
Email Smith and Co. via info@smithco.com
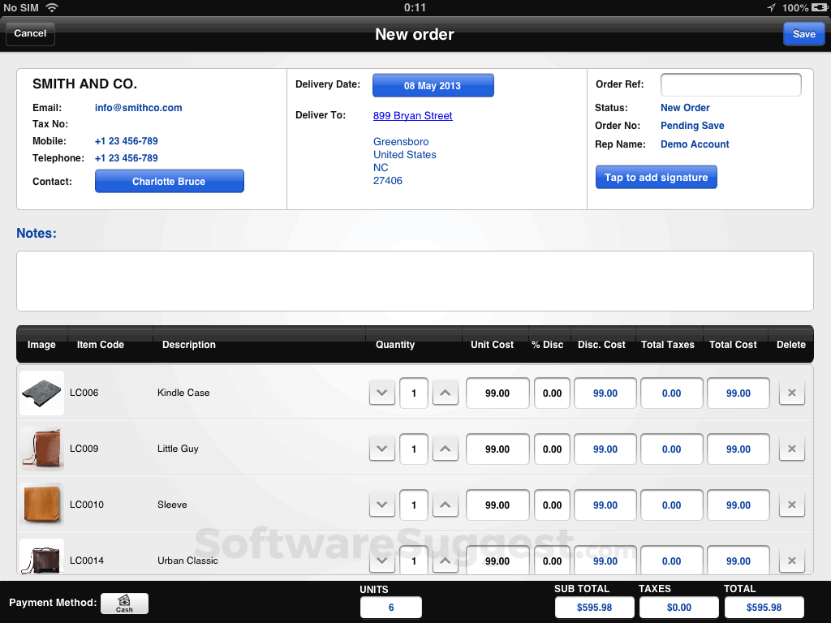pyautogui.click(x=138, y=107)
